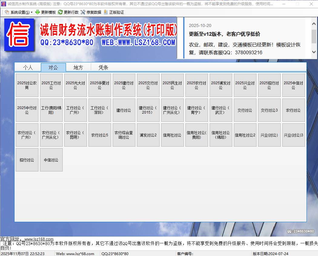
Task: Click the 正版验证 verification book icon
Action: (x=106, y=12)
